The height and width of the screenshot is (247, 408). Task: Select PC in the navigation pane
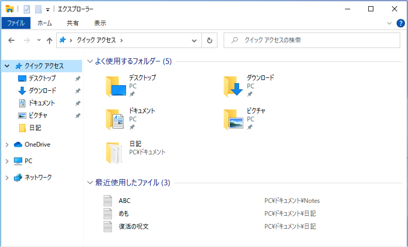[28, 161]
